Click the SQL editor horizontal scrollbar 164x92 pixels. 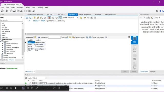(49, 34)
